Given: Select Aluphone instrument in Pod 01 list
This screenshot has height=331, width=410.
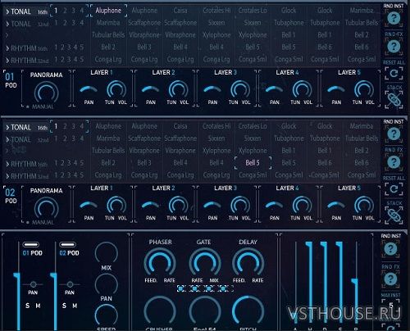Looking at the screenshot, I should pyautogui.click(x=108, y=11).
